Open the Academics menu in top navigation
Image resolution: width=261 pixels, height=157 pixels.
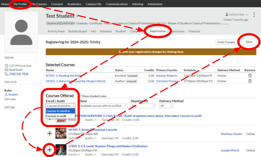74,4
